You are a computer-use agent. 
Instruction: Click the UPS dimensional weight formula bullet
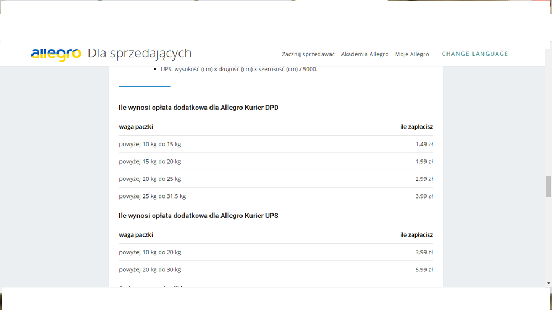(239, 70)
